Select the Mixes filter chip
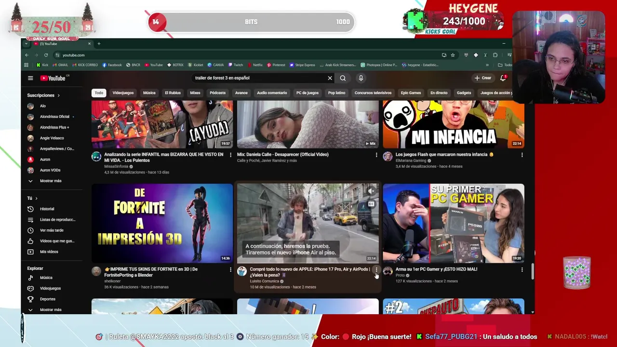Viewport: 617px width, 347px height. [x=195, y=93]
